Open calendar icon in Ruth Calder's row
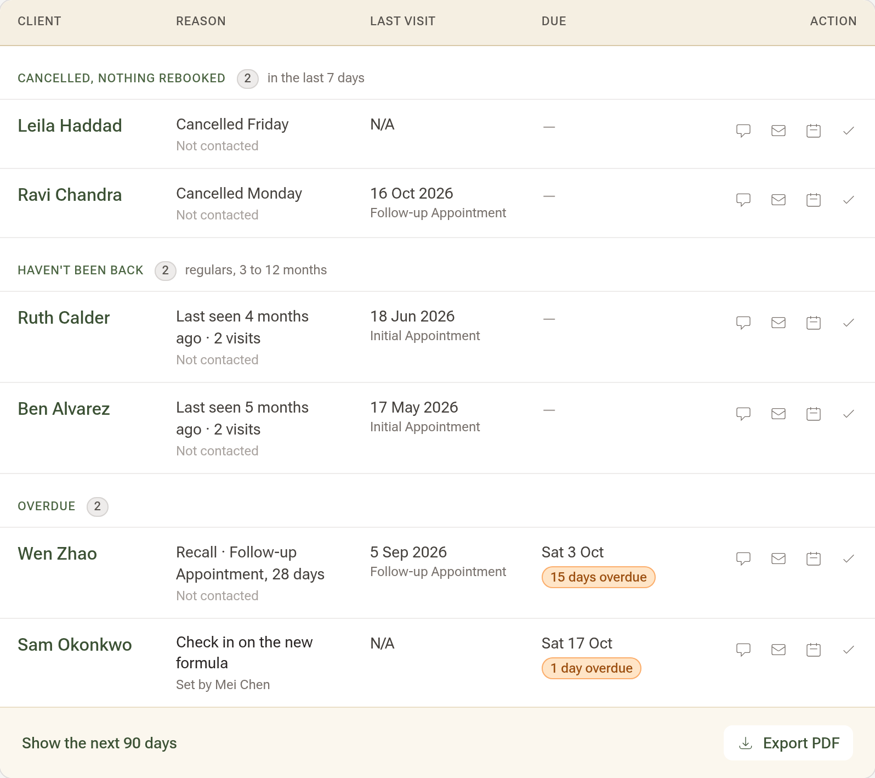Screen dimensions: 875x778 pyautogui.click(x=813, y=323)
